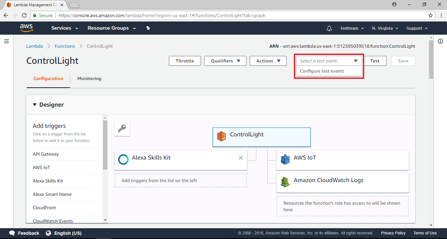Open the N. Virginia region menu

385,28
